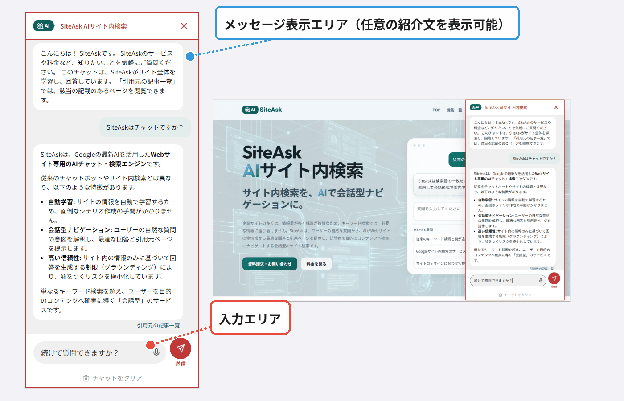
Task: Select the suggested question 従来のキーワード検索と何が違
Action: [x=439, y=239]
